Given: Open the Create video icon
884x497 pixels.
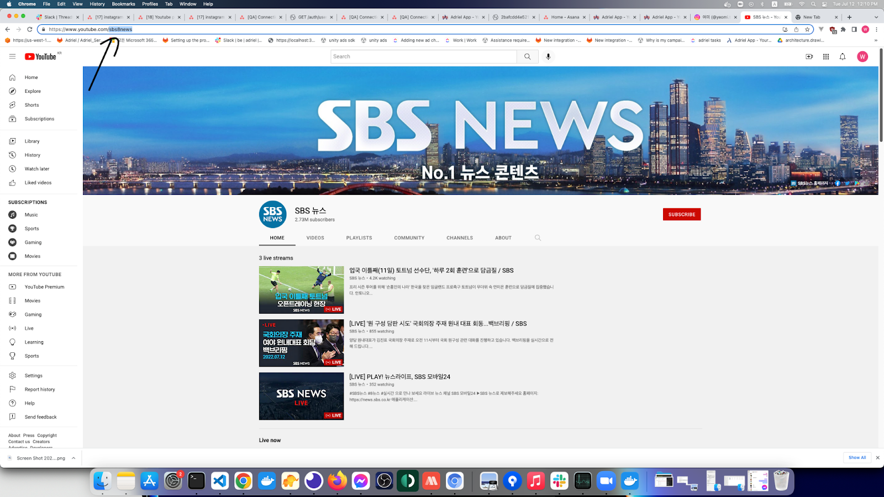Looking at the screenshot, I should click(x=809, y=56).
